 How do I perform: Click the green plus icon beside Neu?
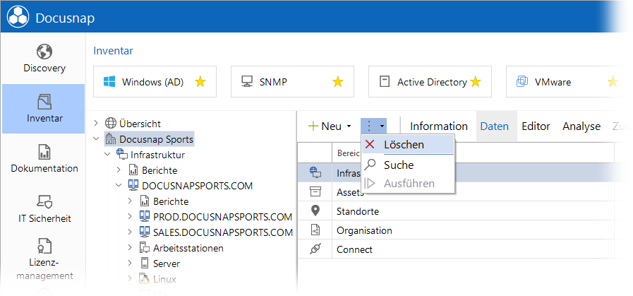[313, 126]
